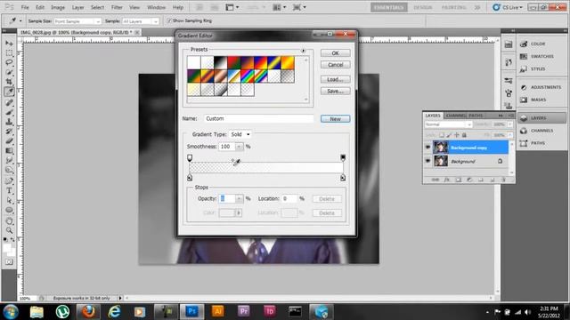
Task: Open the Layer menu
Action: [77, 7]
